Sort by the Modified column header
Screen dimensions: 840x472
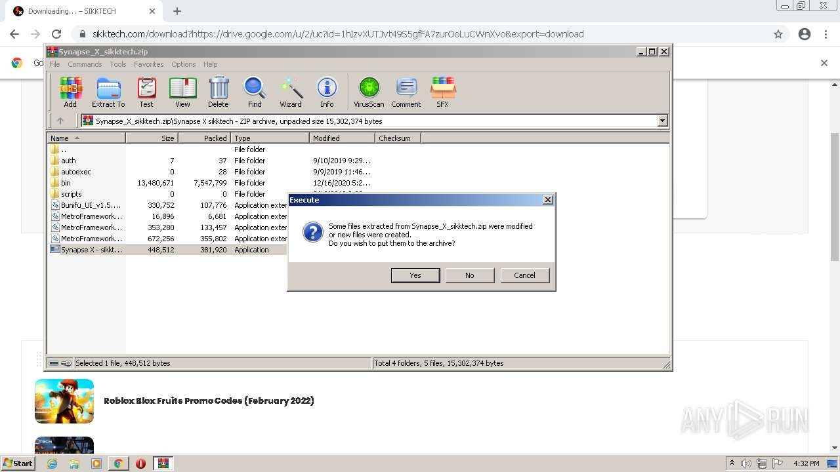tap(342, 138)
